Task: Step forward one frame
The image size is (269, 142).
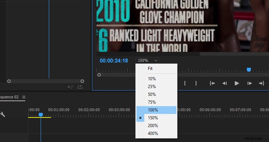Action: pyautogui.click(x=249, y=83)
